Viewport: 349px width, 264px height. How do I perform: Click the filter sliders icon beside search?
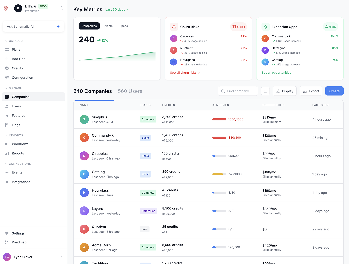tap(265, 91)
